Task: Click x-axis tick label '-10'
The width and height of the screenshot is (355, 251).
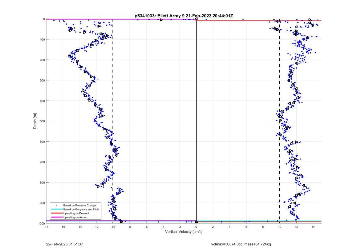Action: click(113, 227)
